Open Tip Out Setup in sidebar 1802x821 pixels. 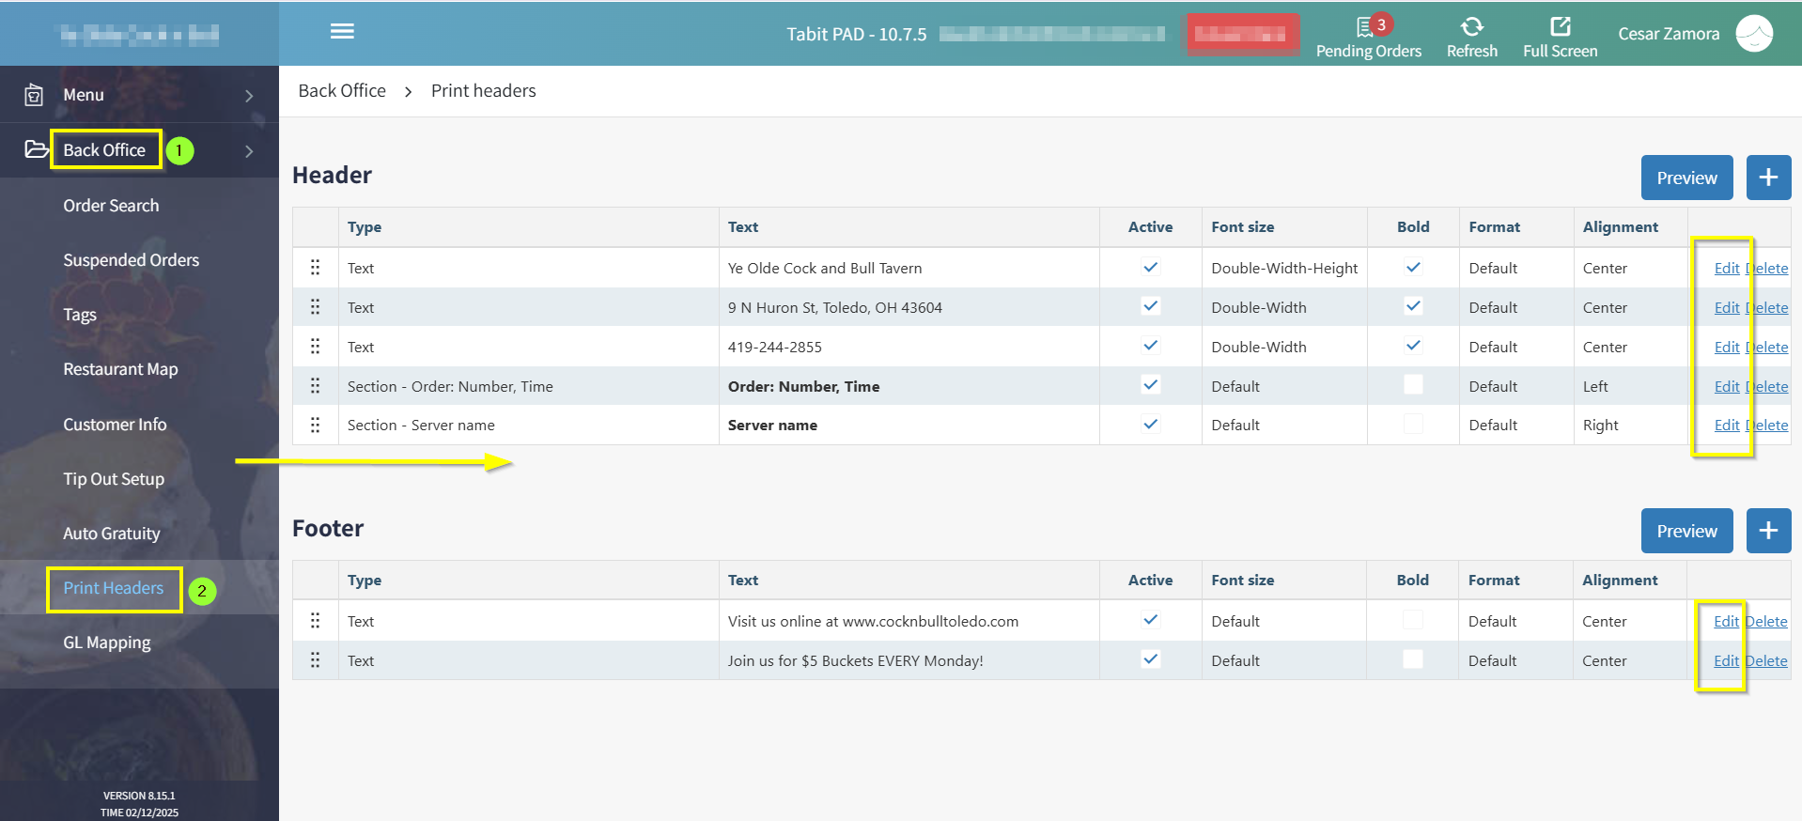(114, 479)
